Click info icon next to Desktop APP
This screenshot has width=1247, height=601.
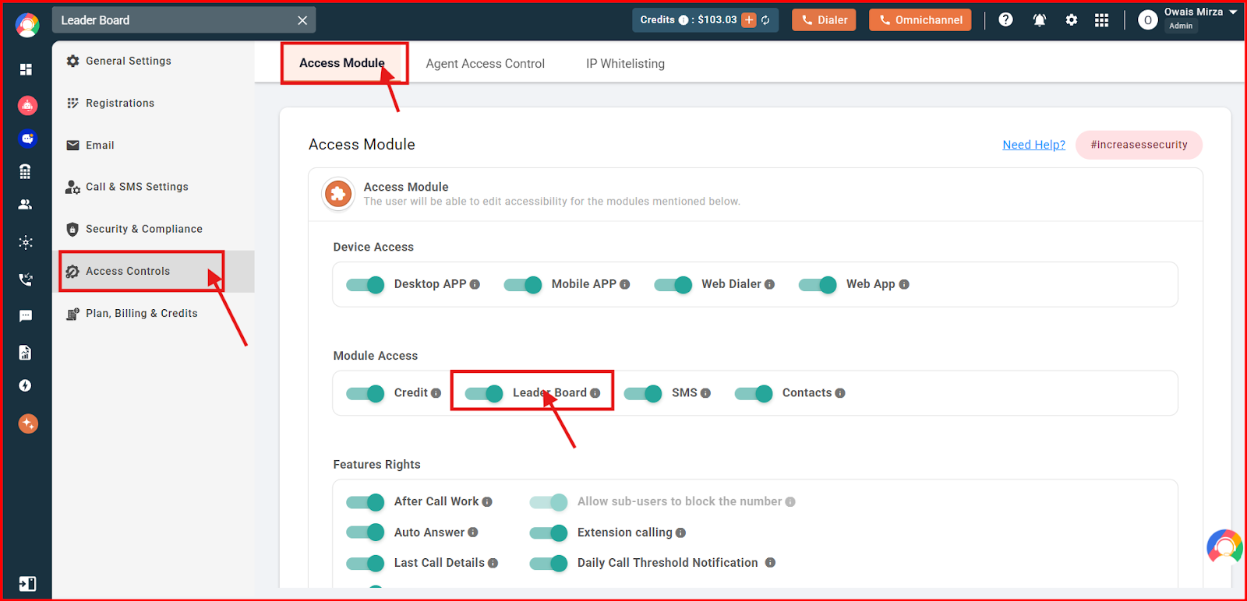pyautogui.click(x=475, y=284)
